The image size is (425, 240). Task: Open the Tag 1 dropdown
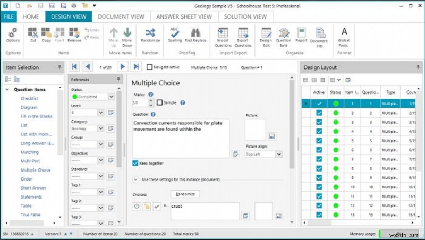tap(100, 192)
